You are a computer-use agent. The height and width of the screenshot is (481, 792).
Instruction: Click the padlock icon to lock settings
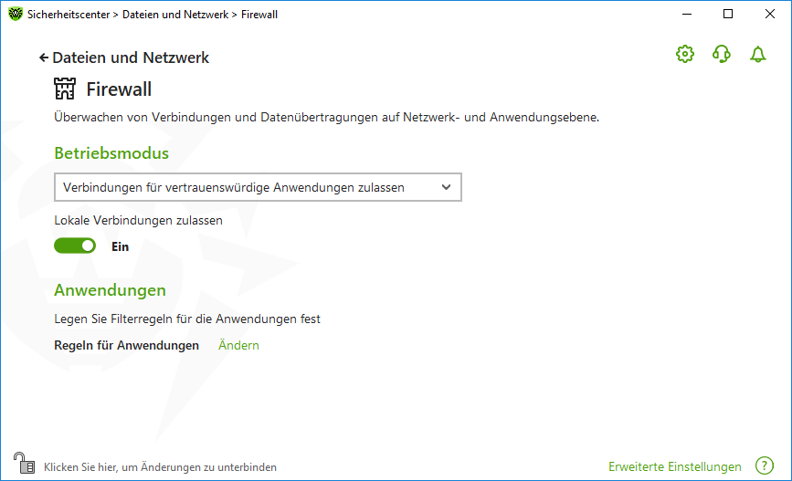[x=23, y=462]
